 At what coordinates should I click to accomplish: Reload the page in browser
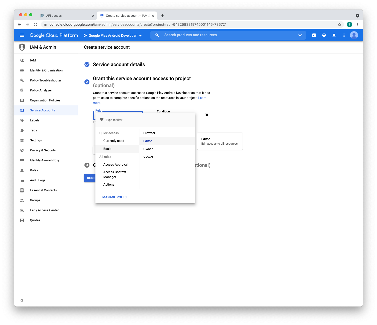[35, 24]
